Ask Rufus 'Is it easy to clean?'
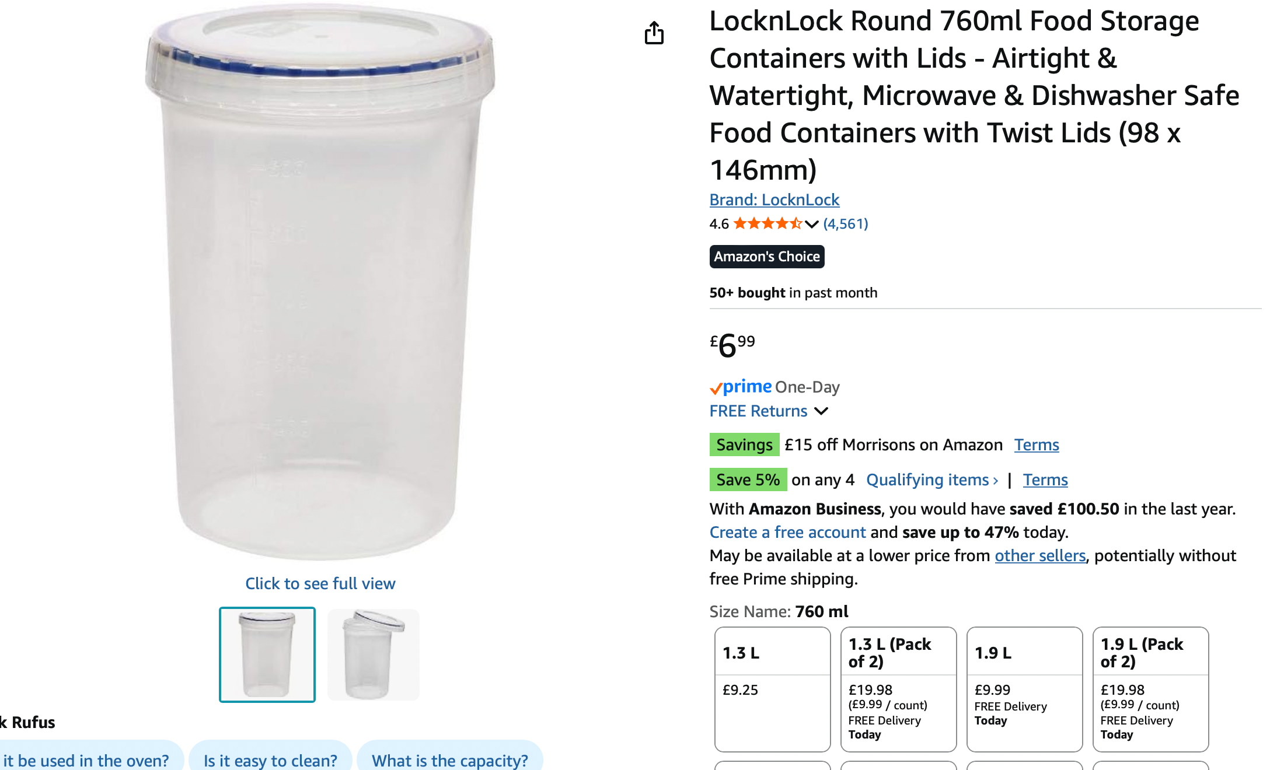 tap(270, 760)
